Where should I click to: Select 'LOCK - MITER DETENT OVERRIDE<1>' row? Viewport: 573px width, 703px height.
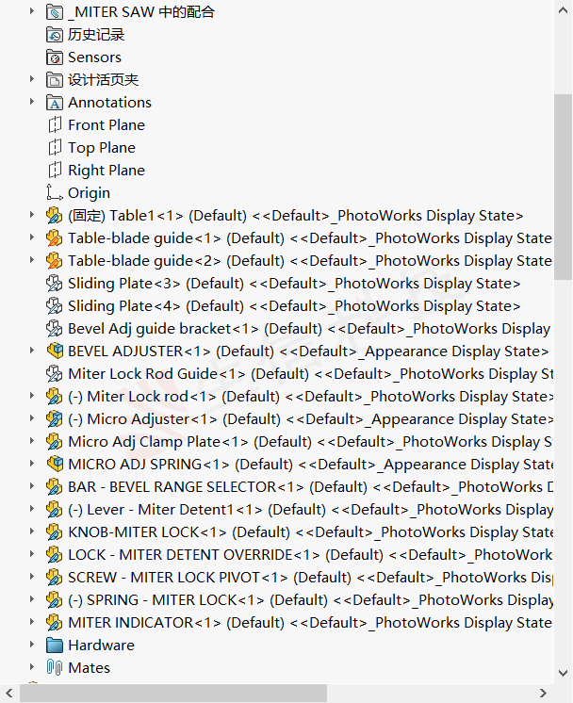(310, 555)
